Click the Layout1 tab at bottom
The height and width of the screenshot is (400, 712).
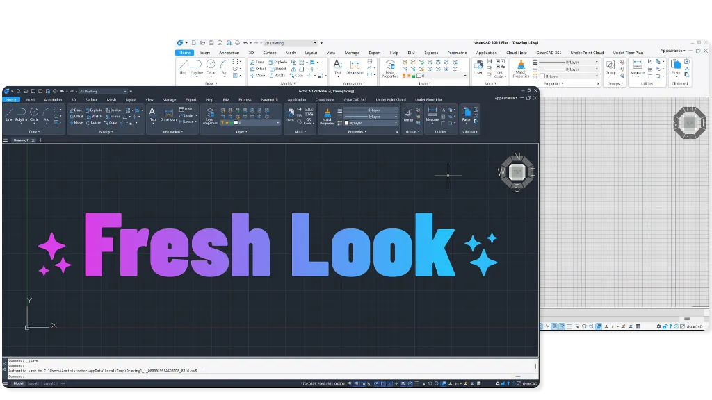(x=33, y=383)
